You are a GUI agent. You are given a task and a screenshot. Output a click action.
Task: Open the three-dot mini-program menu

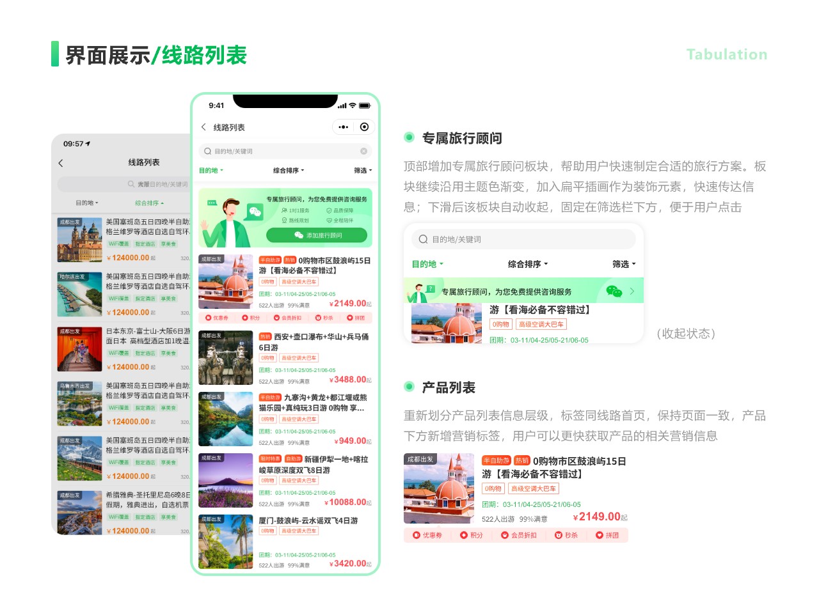344,127
